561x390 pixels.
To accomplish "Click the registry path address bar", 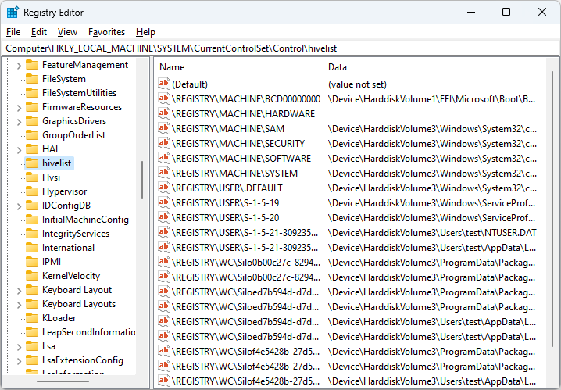I will tap(280, 48).
